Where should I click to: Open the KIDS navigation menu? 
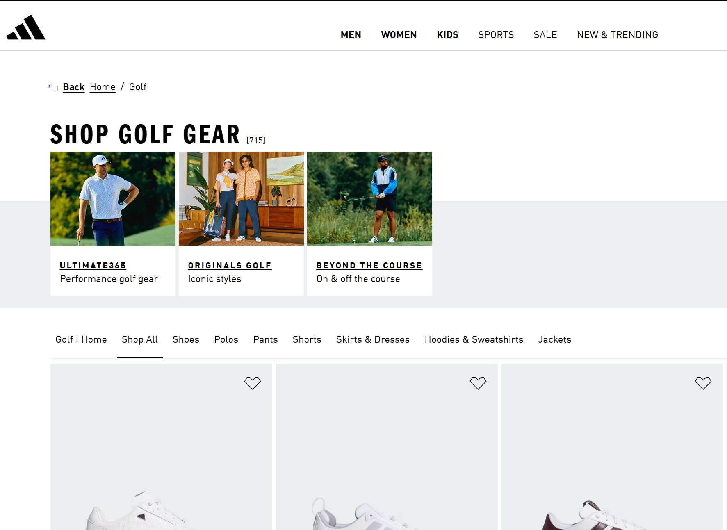point(448,35)
